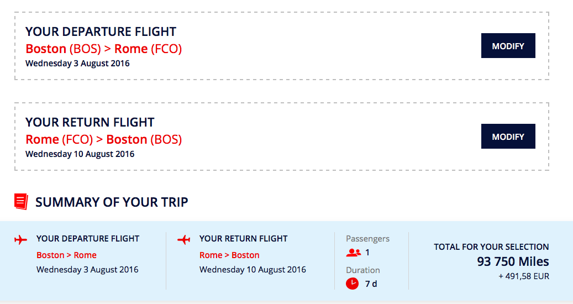The width and height of the screenshot is (573, 304).
Task: Click Wednesday 10 August 2016 in summary bar
Action: pyautogui.click(x=253, y=270)
